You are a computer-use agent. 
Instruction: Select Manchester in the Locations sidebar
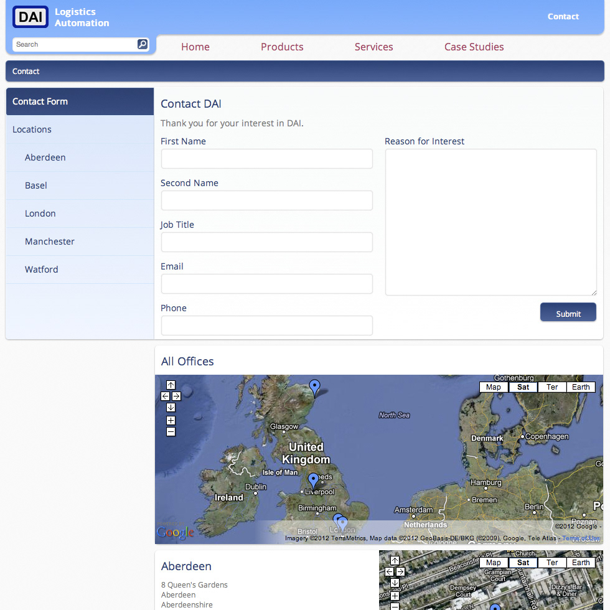point(50,242)
